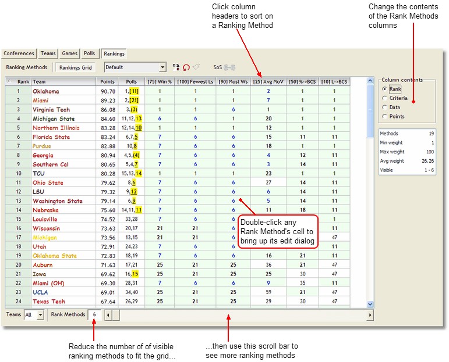
Task: Select the Northern Illinois row
Action: (x=178, y=128)
